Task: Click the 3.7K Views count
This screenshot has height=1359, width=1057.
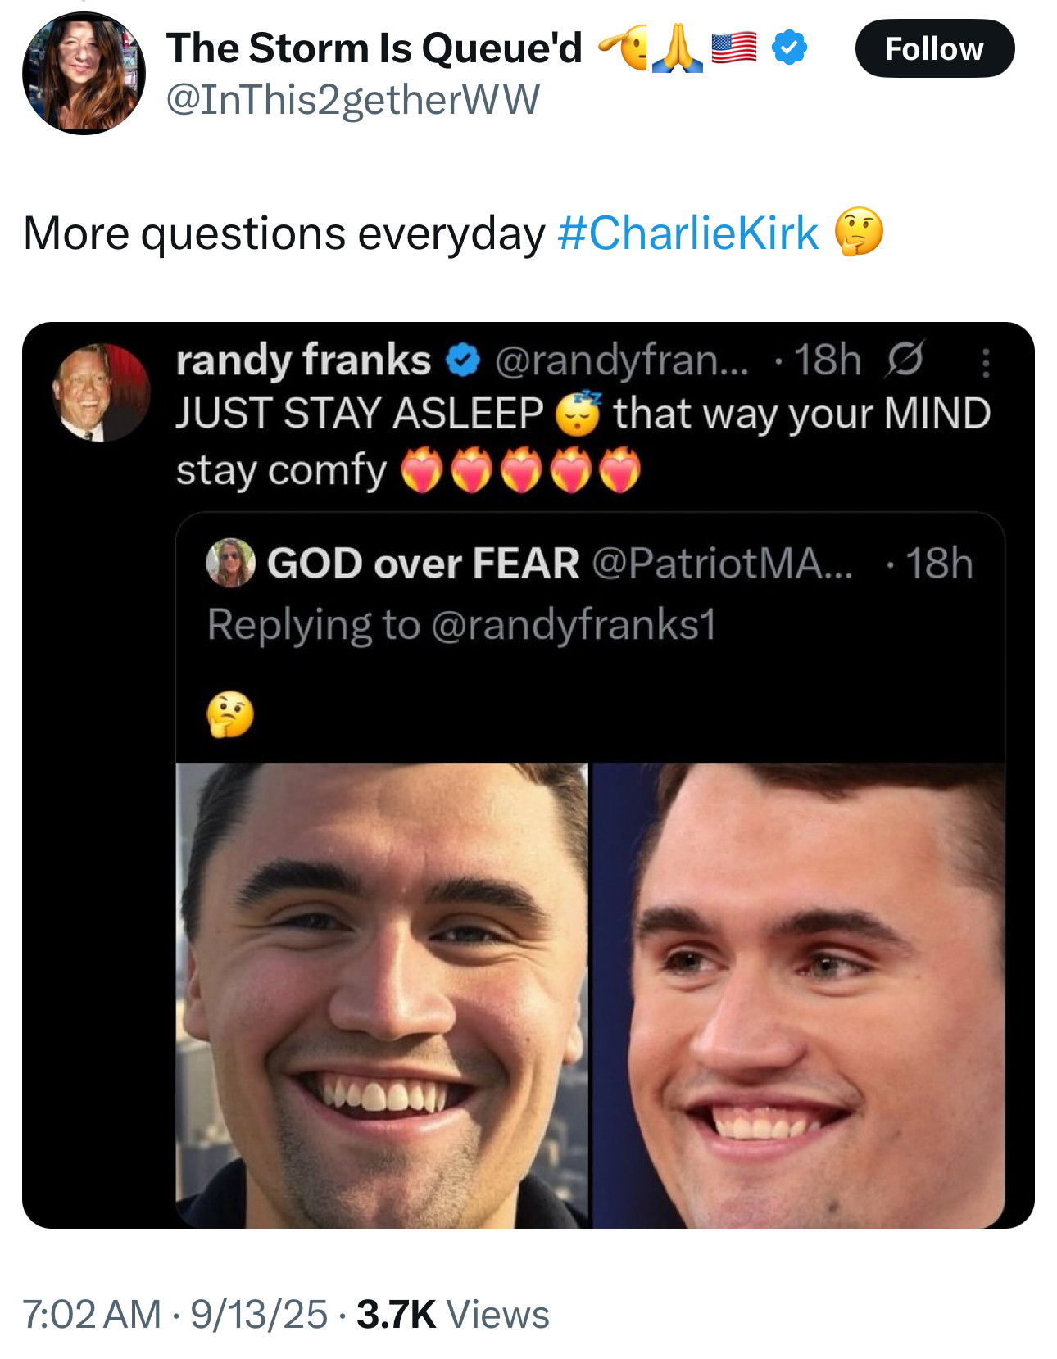Action: (x=453, y=1315)
